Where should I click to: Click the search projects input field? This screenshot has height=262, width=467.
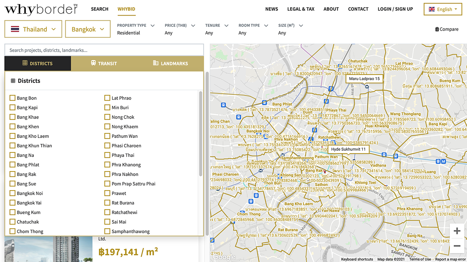click(104, 50)
